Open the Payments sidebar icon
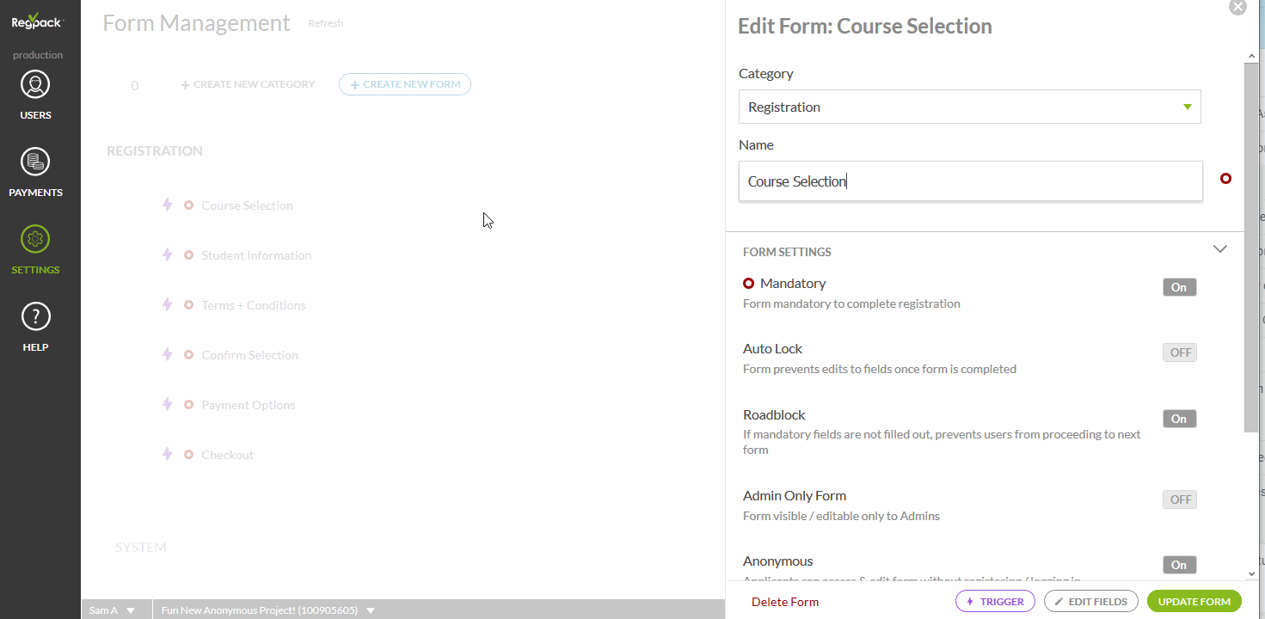The image size is (1265, 619). coord(36,162)
